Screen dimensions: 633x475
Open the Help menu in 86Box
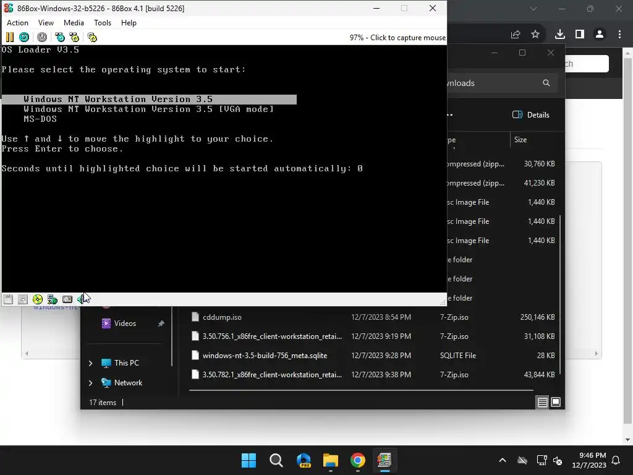tap(129, 23)
